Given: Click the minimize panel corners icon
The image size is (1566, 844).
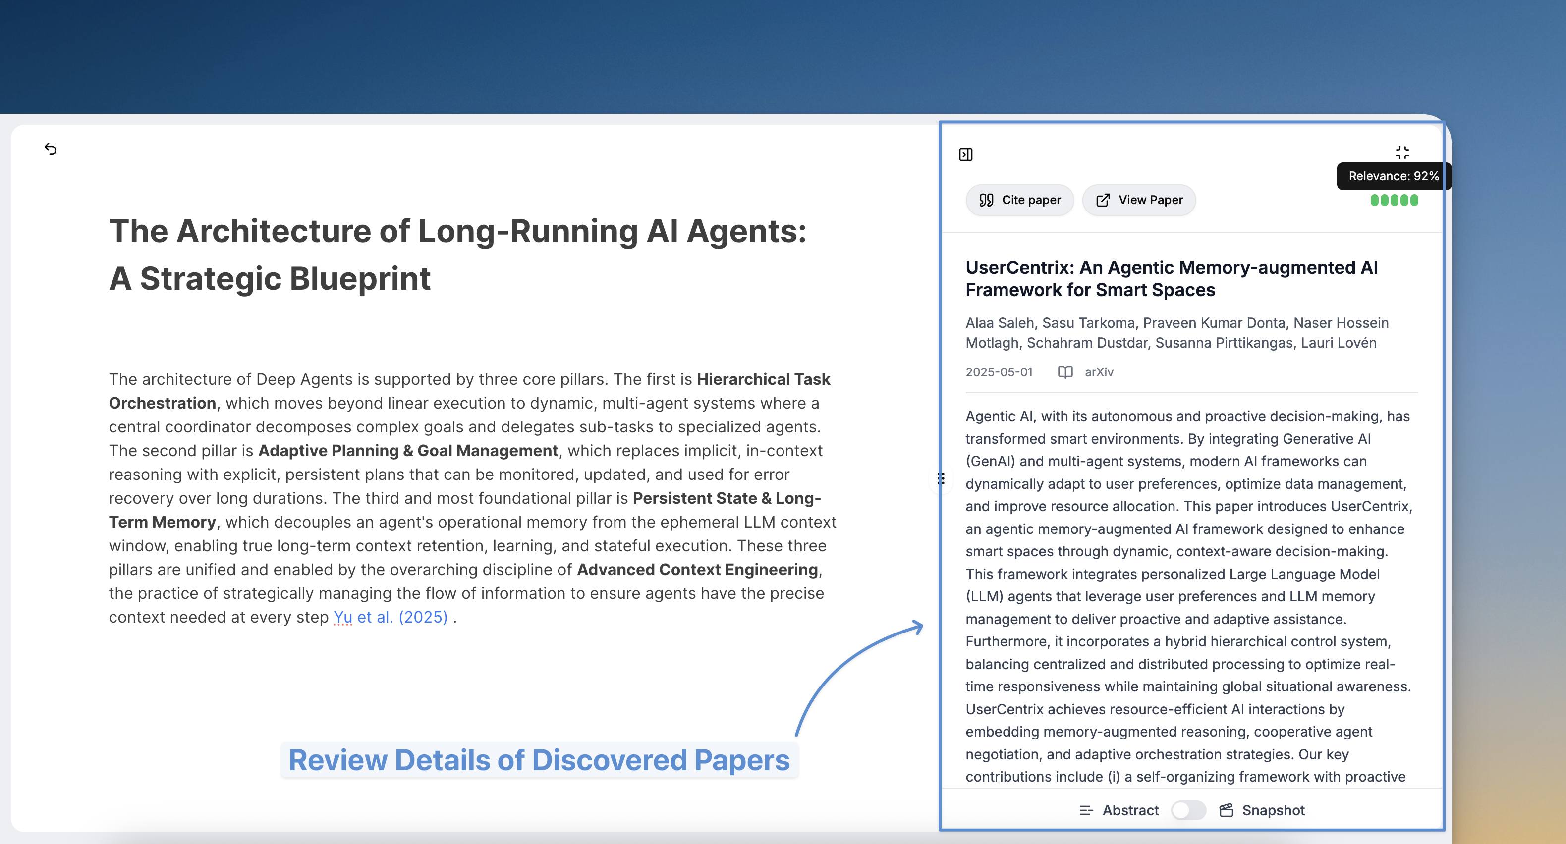Looking at the screenshot, I should click(x=1402, y=152).
